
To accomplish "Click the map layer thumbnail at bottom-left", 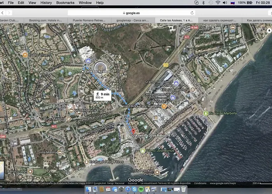I will [2, 168].
